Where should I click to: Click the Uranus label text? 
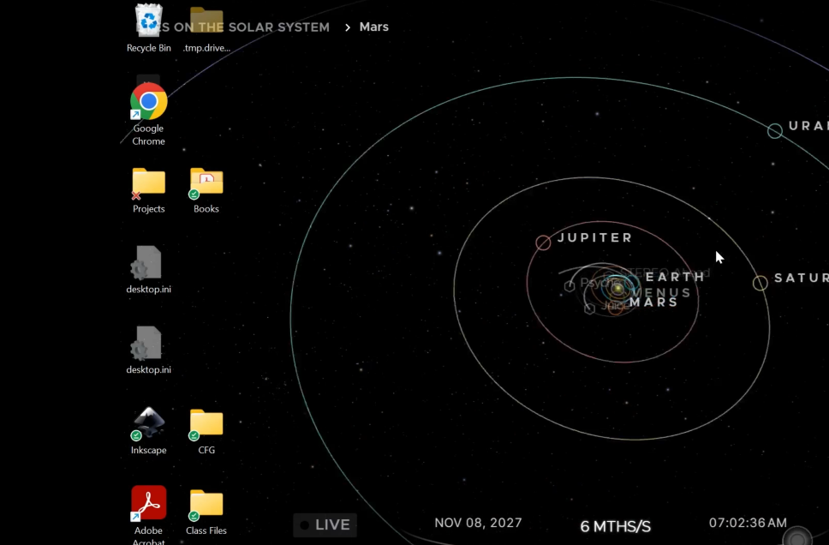[808, 125]
